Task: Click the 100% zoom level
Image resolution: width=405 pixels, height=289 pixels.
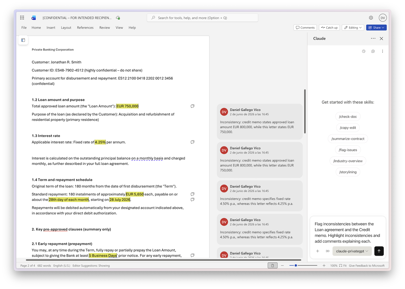Action: pyautogui.click(x=334, y=265)
